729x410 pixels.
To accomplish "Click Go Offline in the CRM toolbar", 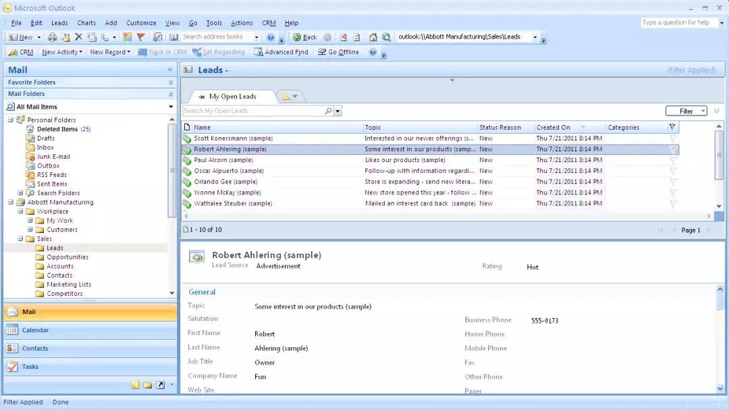I will 339,52.
